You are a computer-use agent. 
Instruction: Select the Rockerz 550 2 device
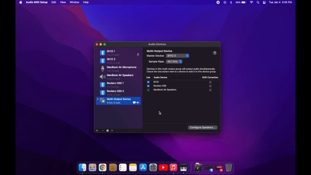[x=118, y=93]
